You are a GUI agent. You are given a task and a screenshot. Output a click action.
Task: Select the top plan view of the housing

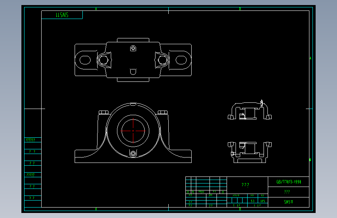point(133,60)
